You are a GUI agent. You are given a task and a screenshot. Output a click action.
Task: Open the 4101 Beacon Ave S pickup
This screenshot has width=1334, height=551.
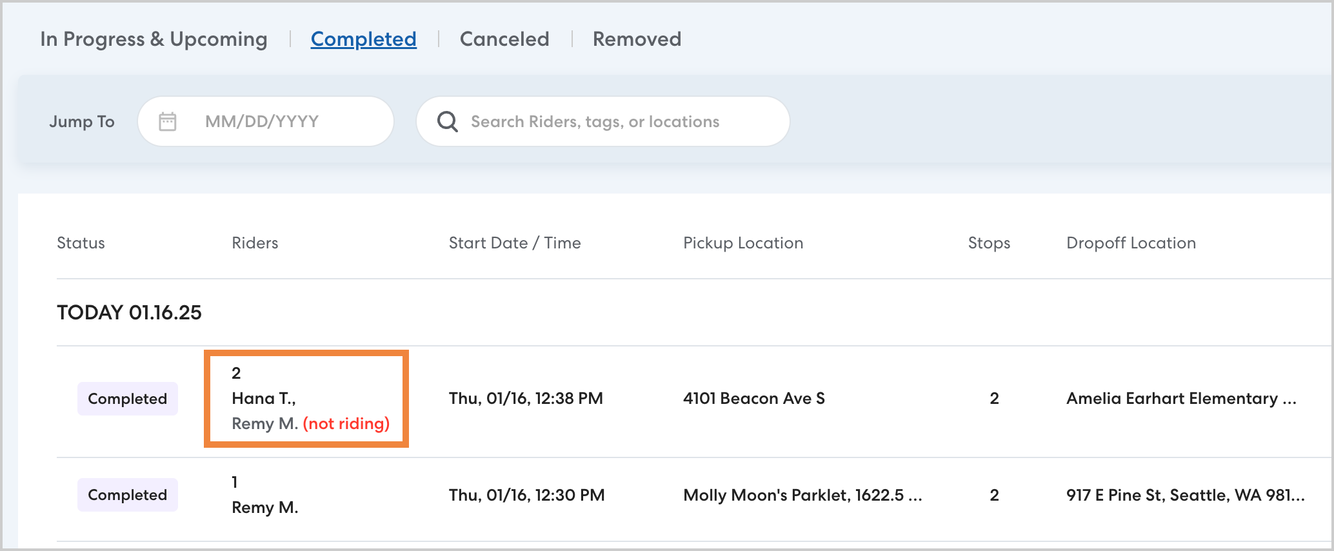753,399
